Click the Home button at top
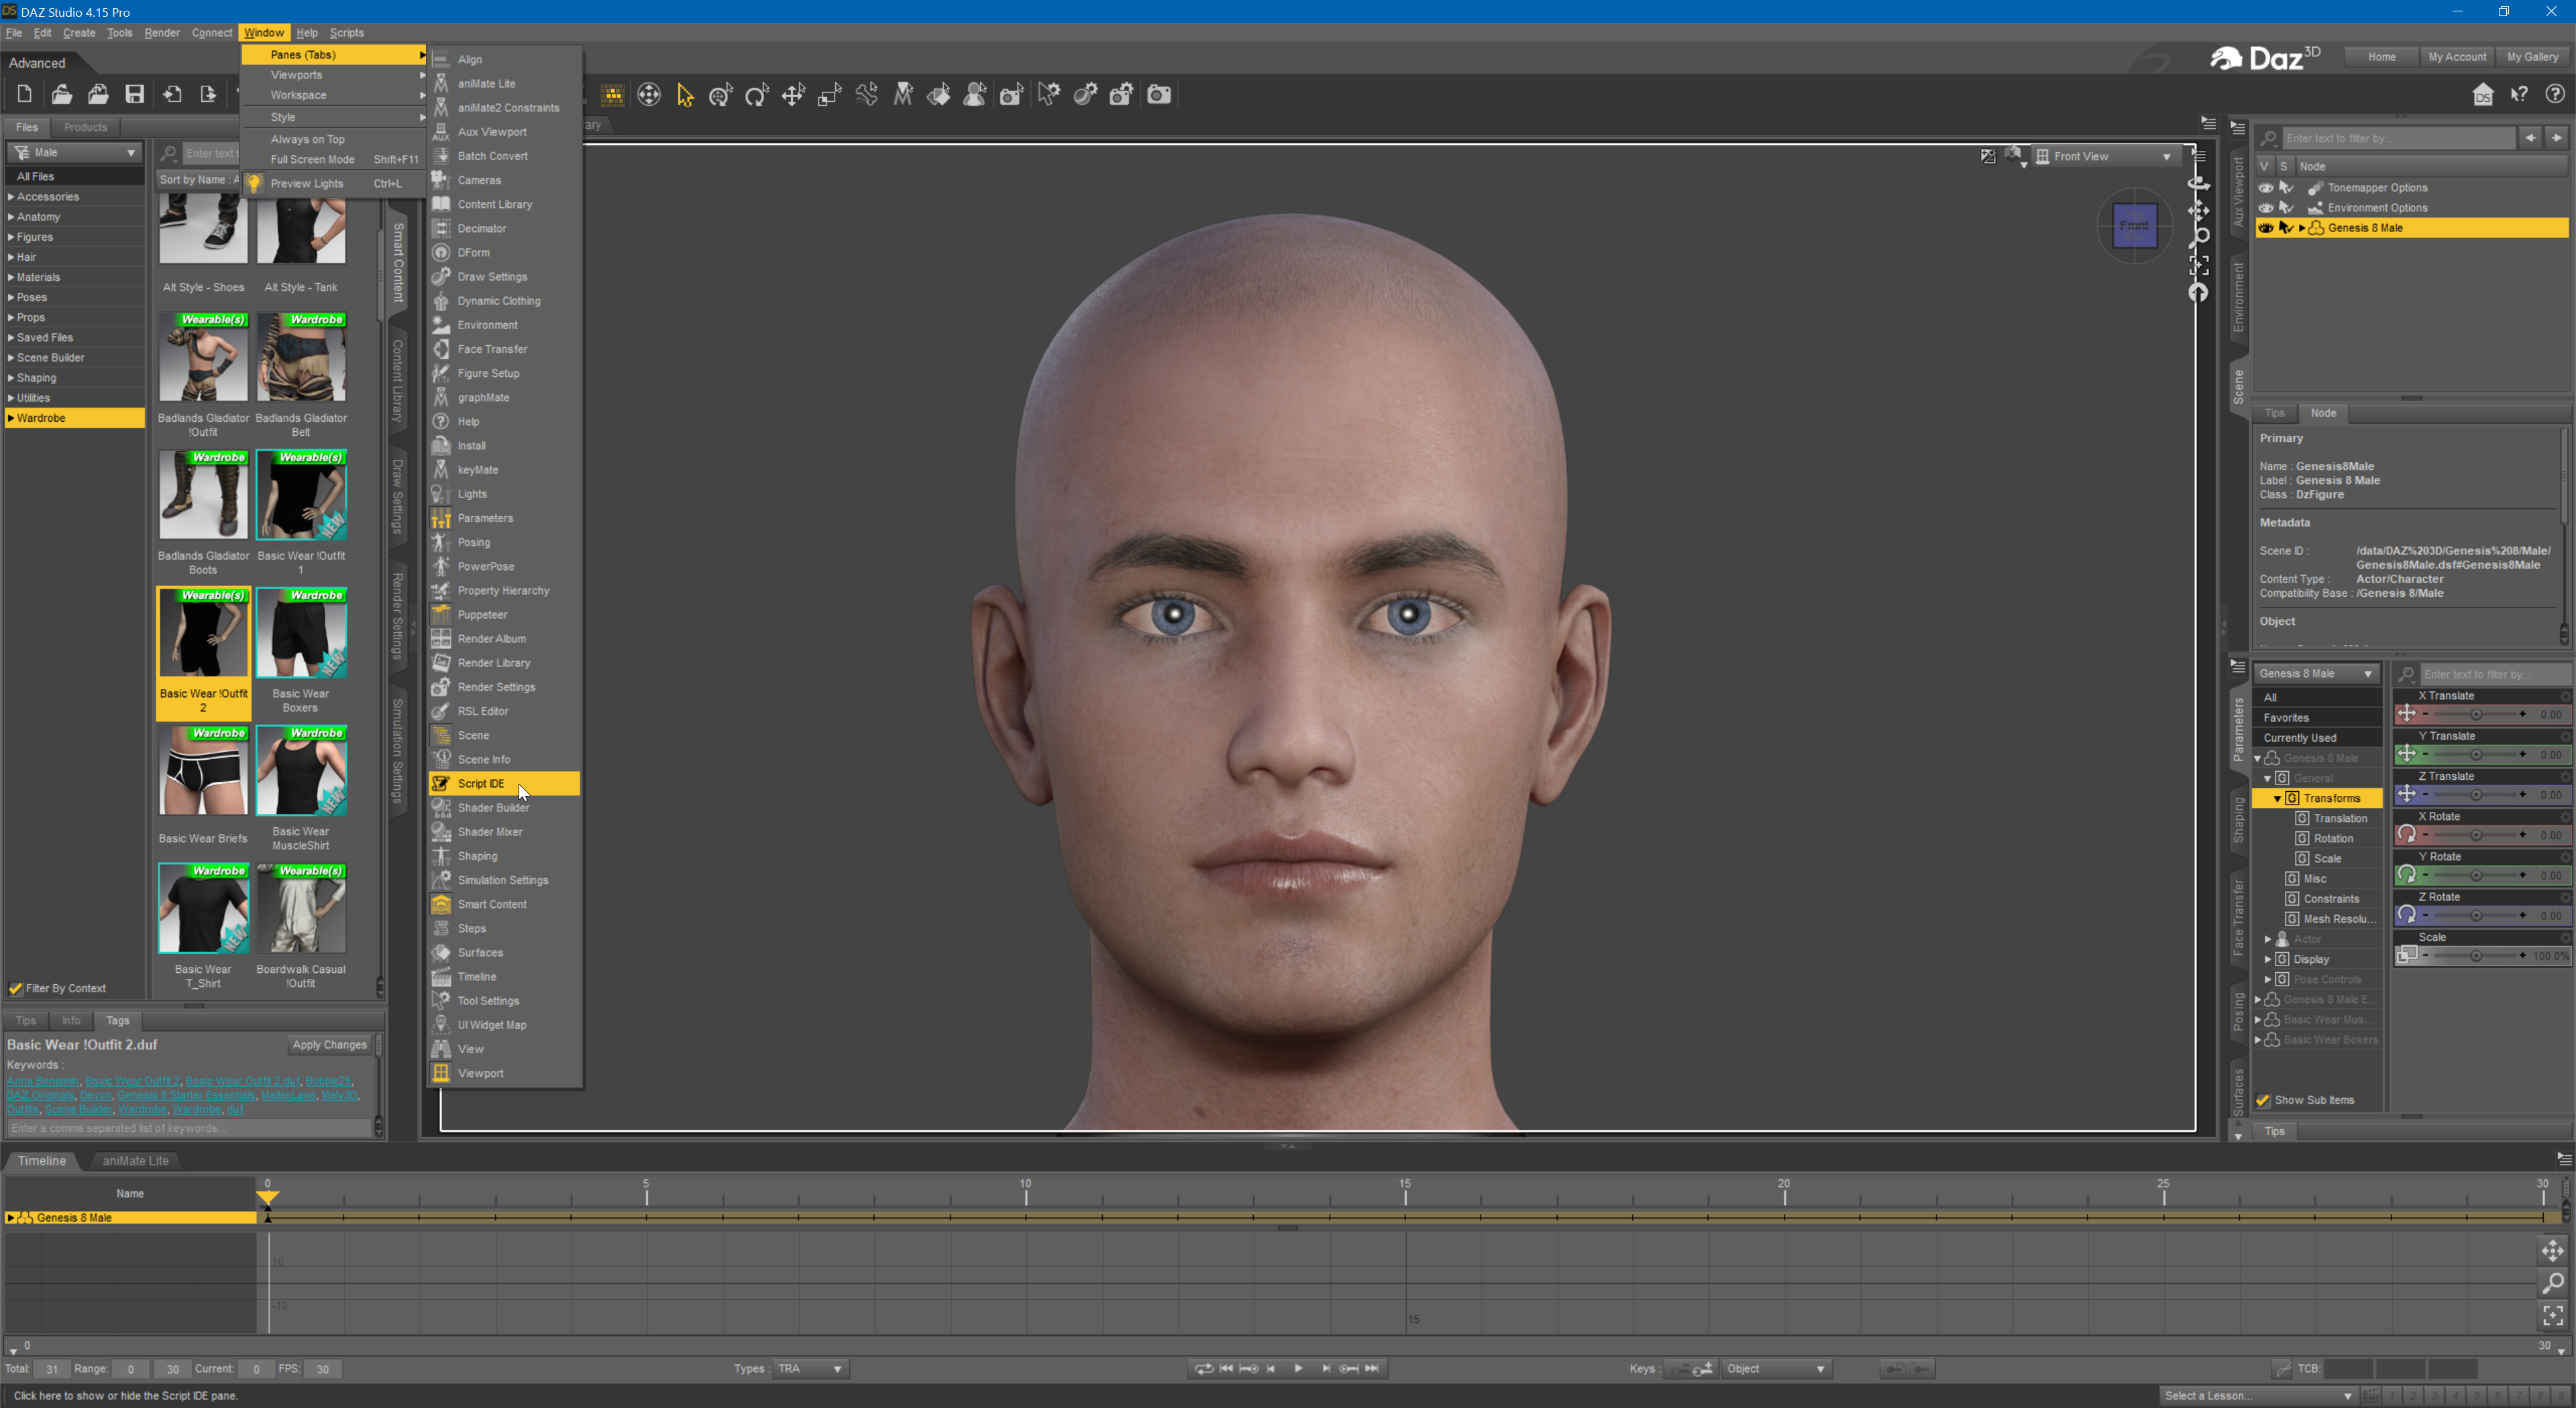The image size is (2576, 1408). 2381,57
